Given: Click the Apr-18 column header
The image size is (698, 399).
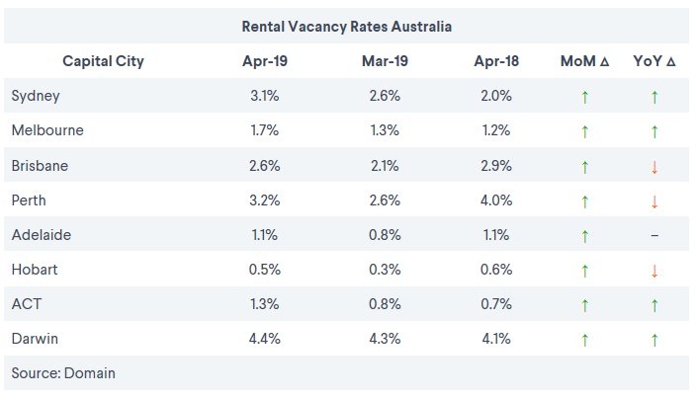Looking at the screenshot, I should coord(494,61).
